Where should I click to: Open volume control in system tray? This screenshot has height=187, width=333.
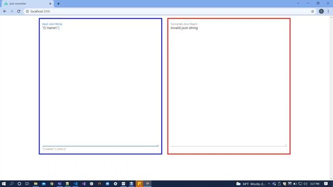(x=305, y=183)
